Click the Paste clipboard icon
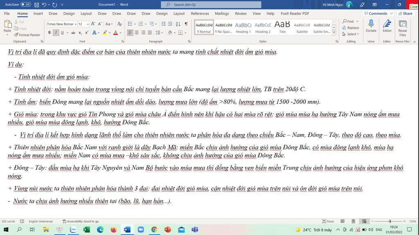This screenshot has width=419, height=235. (7, 24)
